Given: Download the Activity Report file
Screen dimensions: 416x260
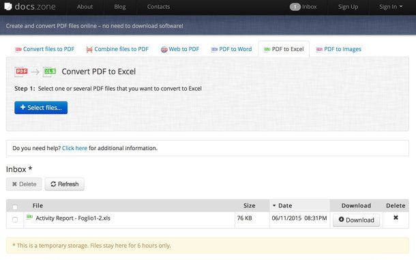Looking at the screenshot, I should 356,220.
